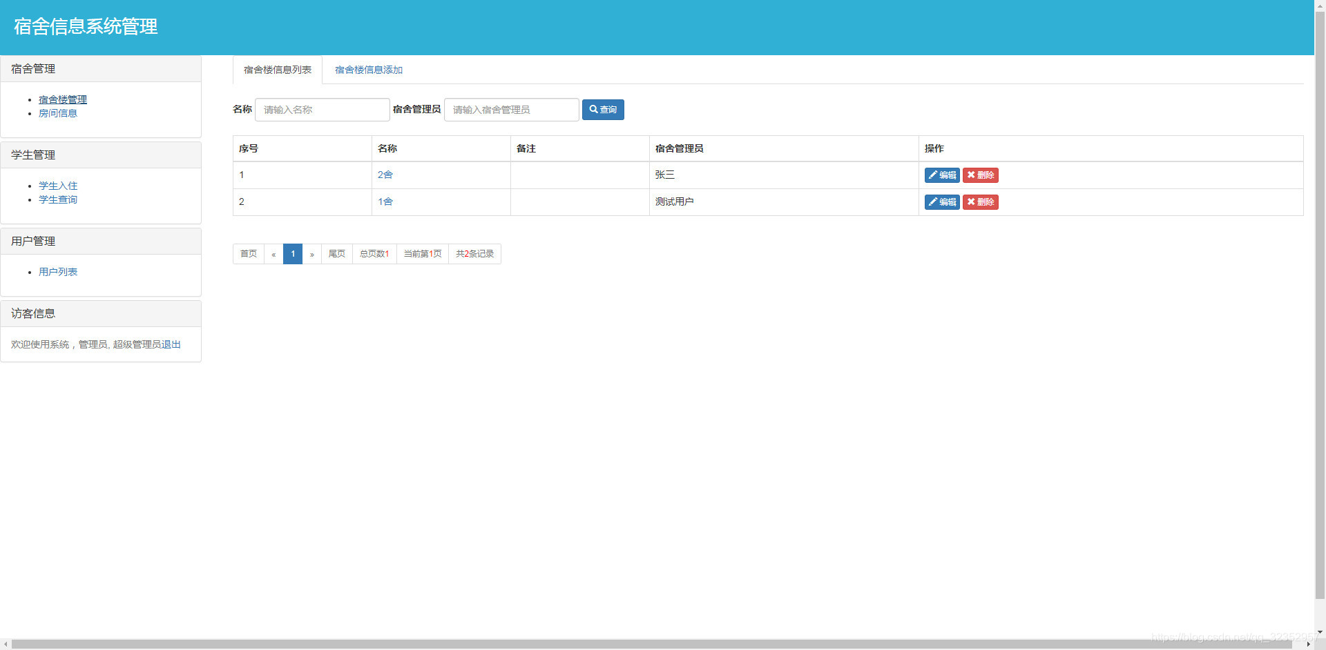Focus the 宿舍管理员 input field
Screen dimensions: 1326x650
tap(512, 110)
